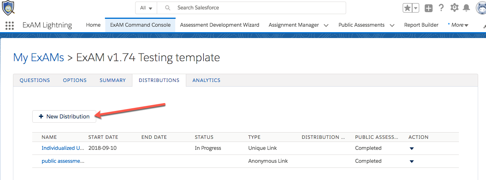Open the Setup gear icon
Viewport: 486px width, 180px height.
pos(455,8)
